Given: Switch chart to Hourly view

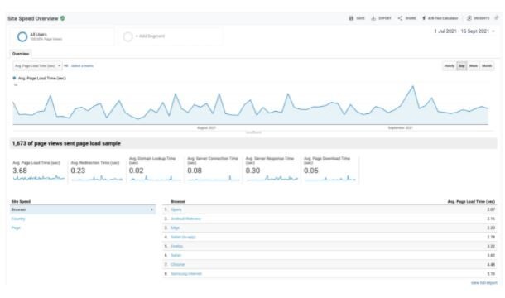Looking at the screenshot, I should pos(450,66).
